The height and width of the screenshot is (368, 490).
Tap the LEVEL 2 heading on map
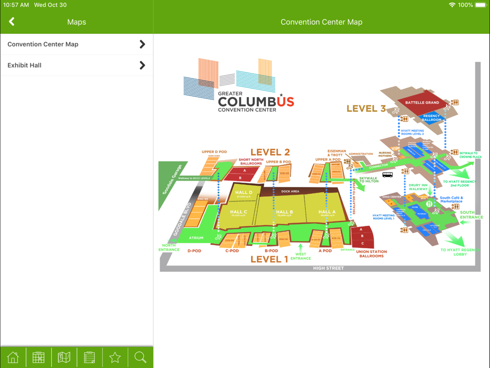click(x=270, y=152)
